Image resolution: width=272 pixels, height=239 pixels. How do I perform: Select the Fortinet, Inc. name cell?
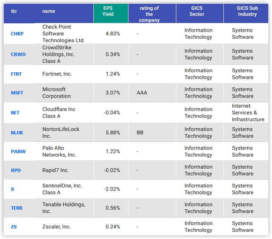pyautogui.click(x=57, y=74)
